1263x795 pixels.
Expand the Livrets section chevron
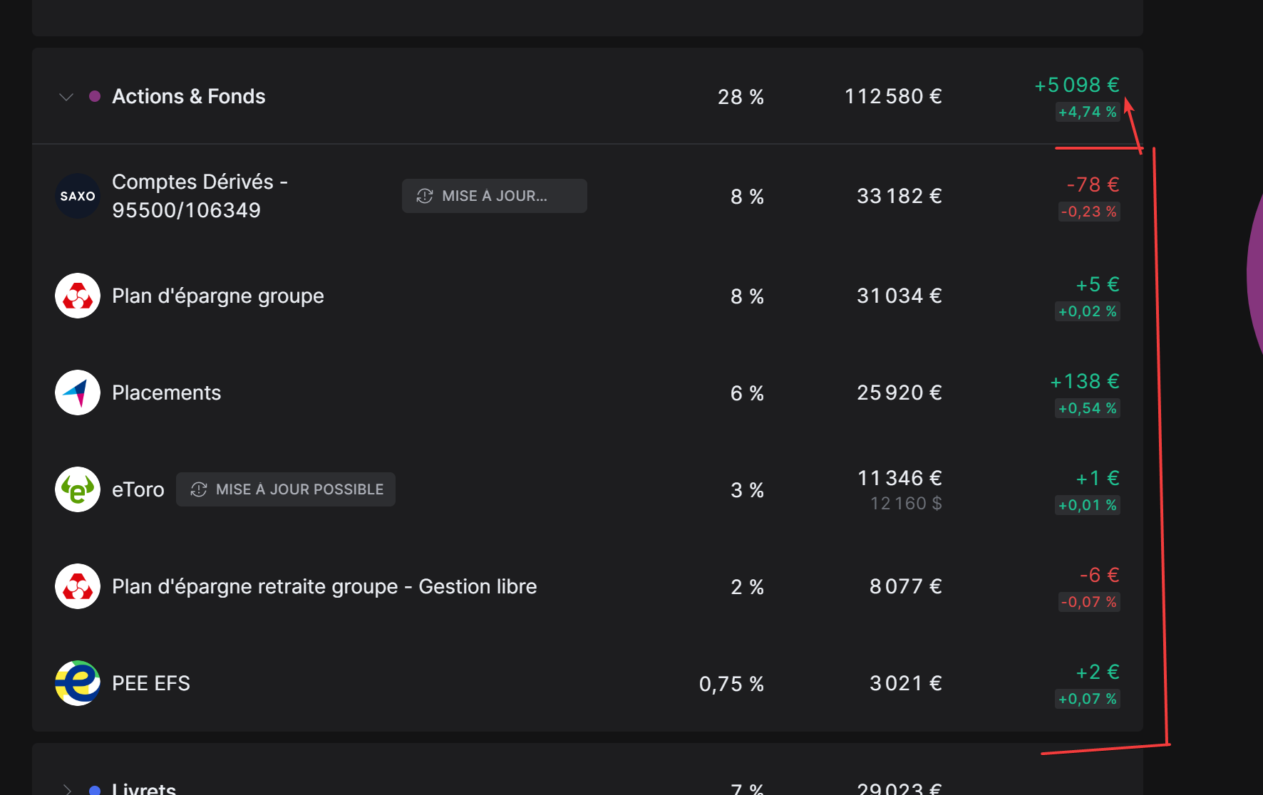(67, 789)
